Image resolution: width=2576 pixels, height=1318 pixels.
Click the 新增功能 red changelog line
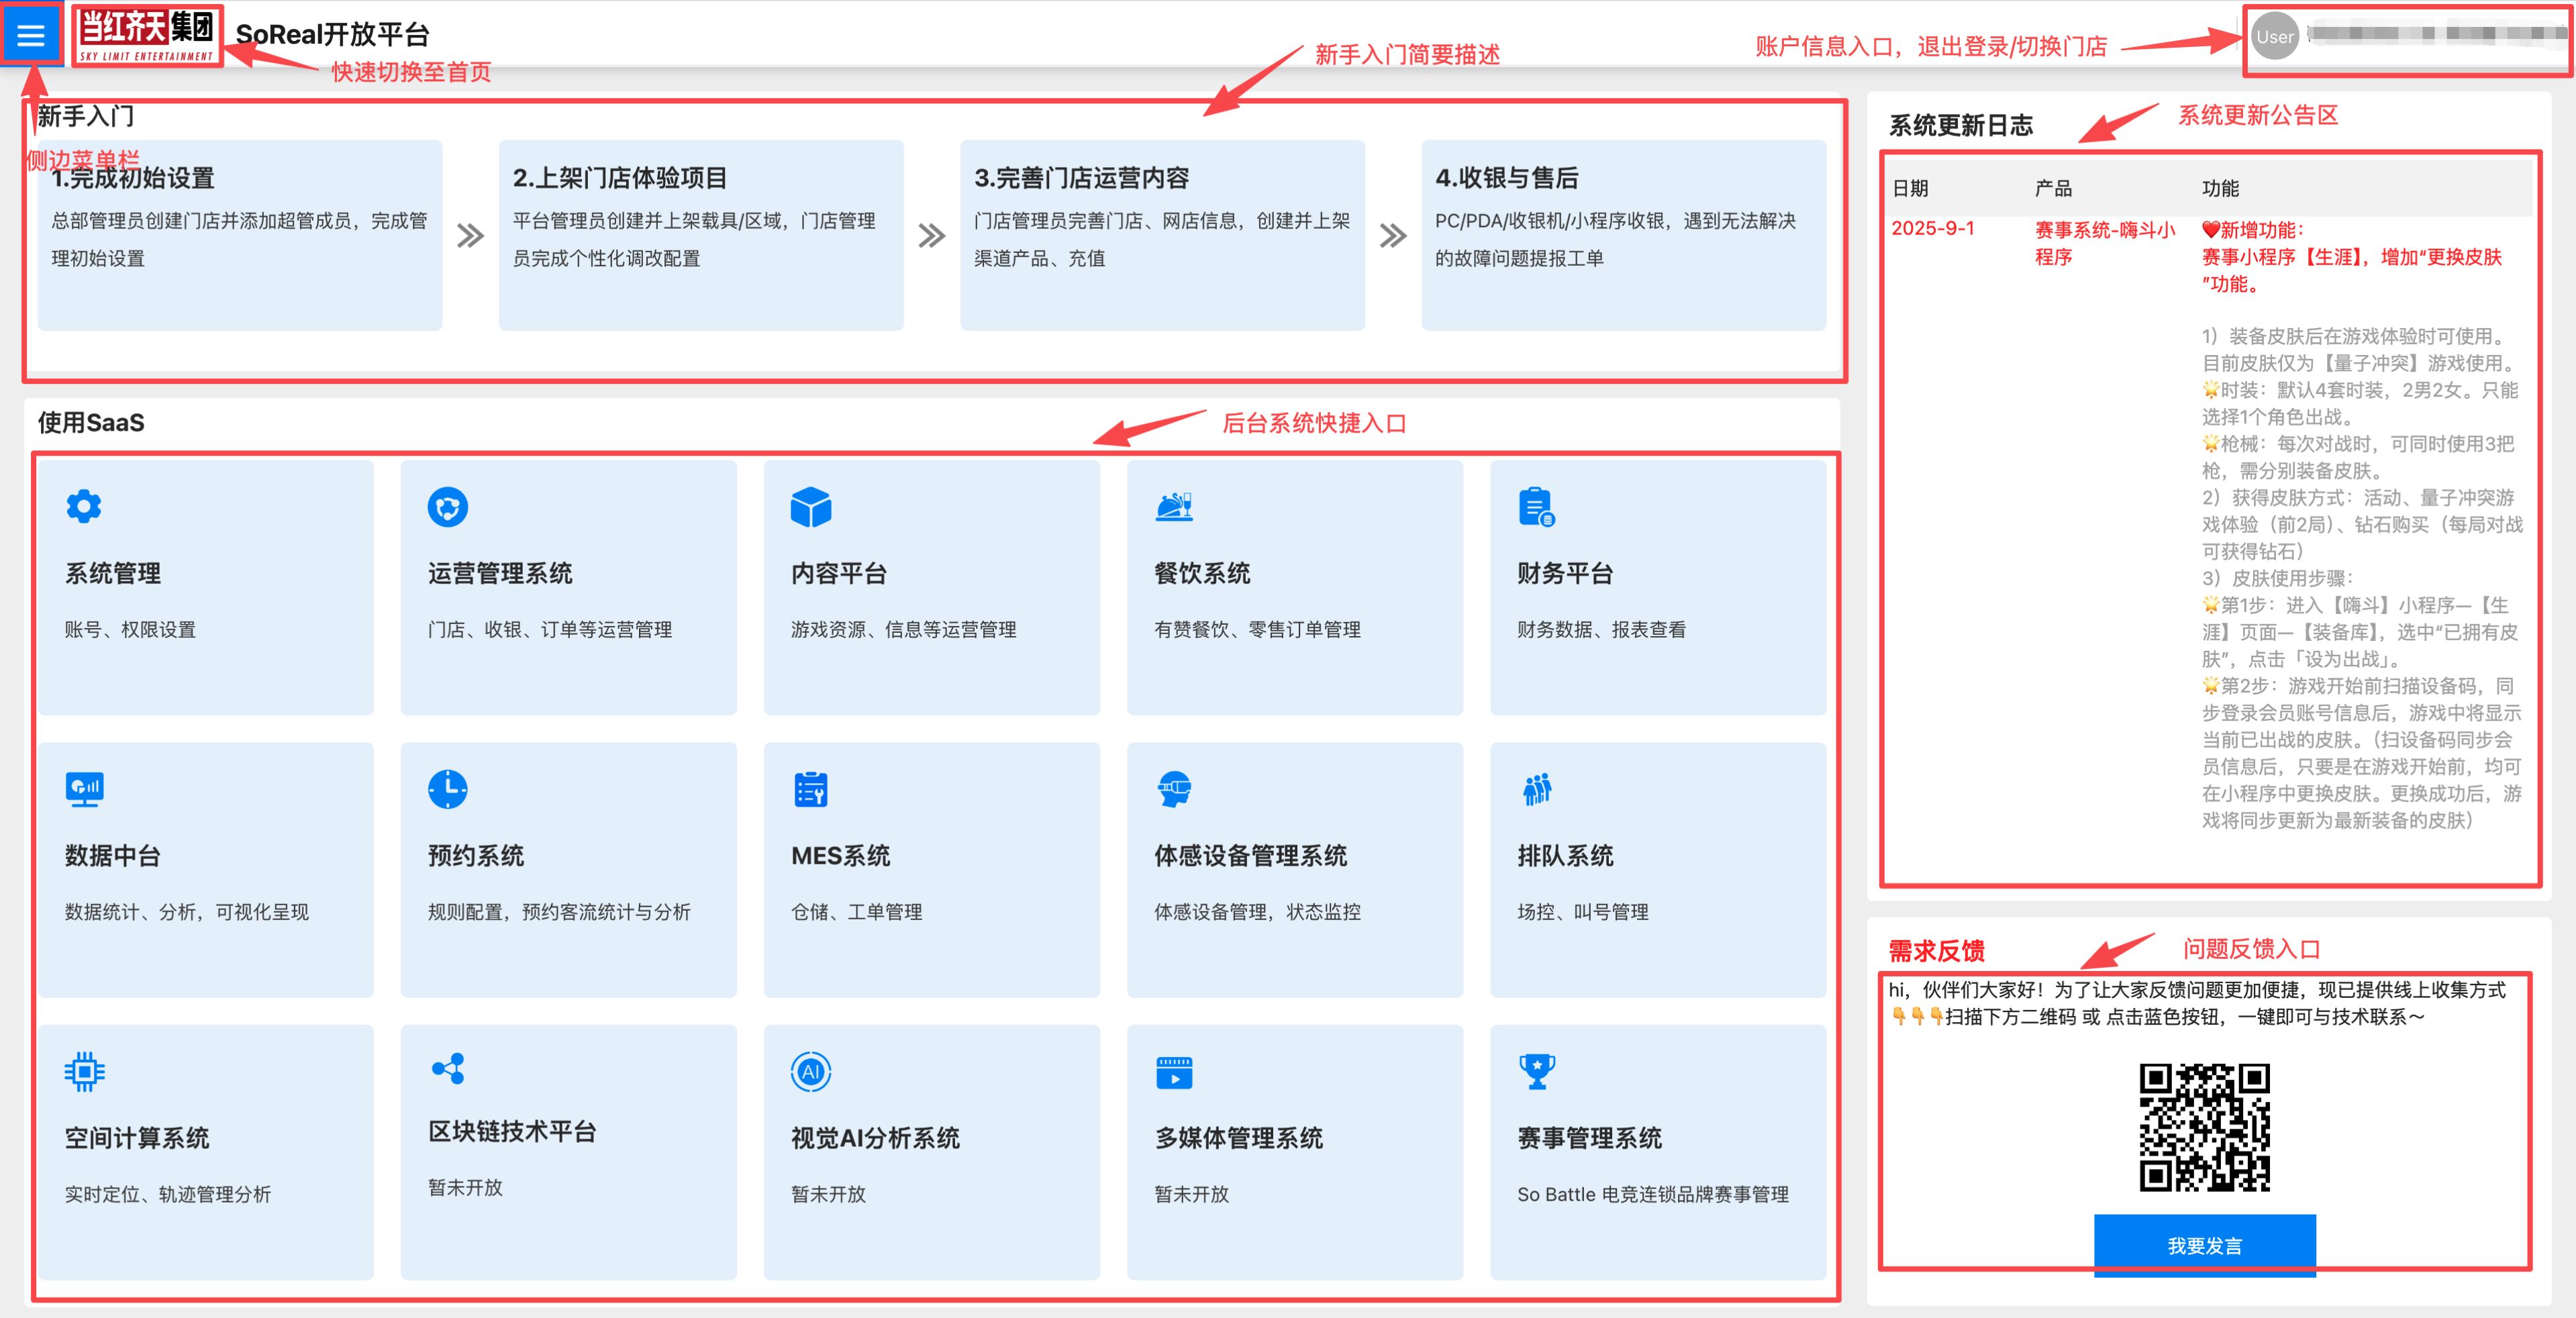[2253, 230]
